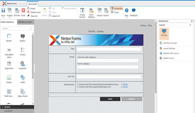
Task: Click the Like me input field
Action: pyautogui.click(x=109, y=77)
